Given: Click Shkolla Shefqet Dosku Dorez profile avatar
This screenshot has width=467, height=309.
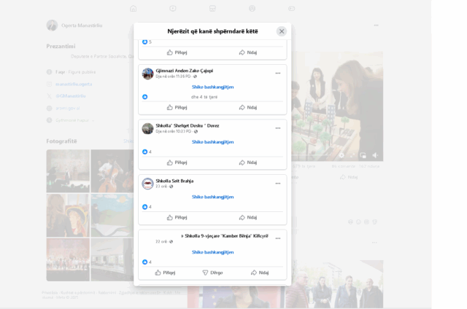Looking at the screenshot, I should [147, 128].
